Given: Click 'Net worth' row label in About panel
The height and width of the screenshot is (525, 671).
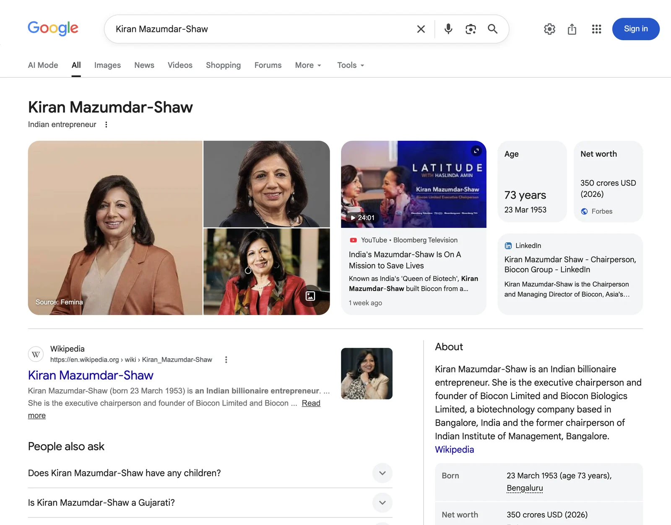Looking at the screenshot, I should coord(460,515).
